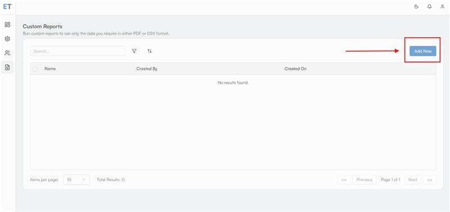Open the users icon in sidebar

[7, 53]
